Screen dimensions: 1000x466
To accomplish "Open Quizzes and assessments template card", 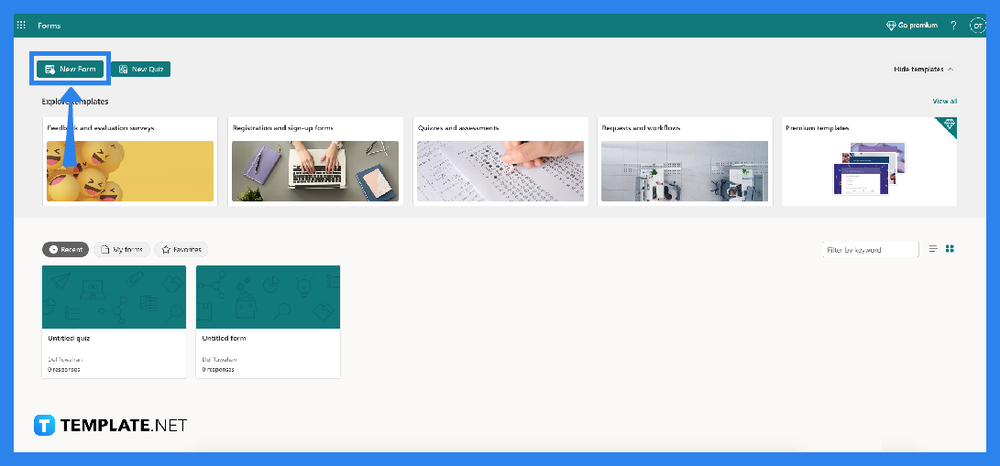I will tap(500, 161).
